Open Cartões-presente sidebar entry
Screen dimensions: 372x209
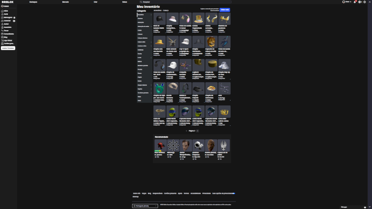(8, 44)
